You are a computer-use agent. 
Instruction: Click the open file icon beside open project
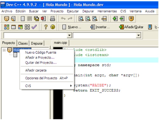coord(13,19)
